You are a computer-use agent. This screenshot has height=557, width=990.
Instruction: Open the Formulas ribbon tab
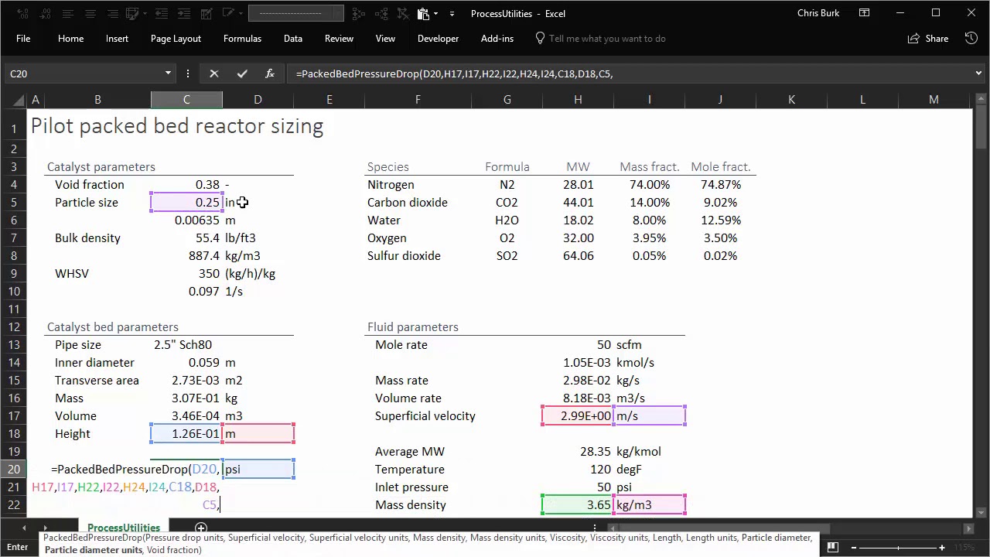(x=242, y=39)
